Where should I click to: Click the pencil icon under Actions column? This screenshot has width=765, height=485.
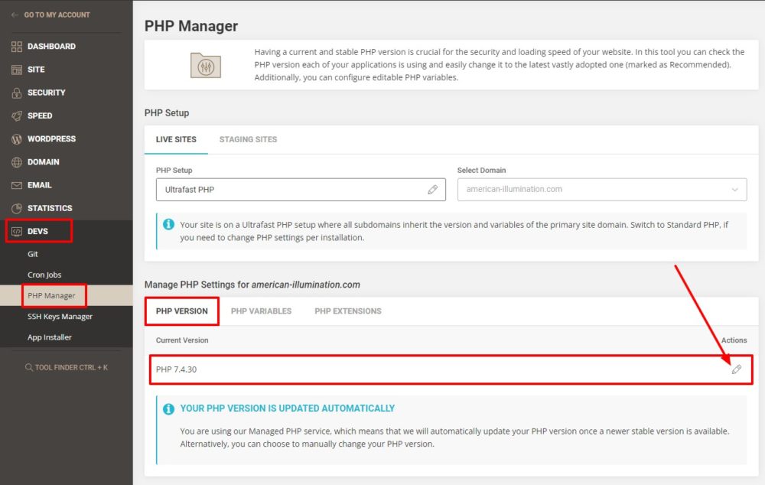coord(736,369)
